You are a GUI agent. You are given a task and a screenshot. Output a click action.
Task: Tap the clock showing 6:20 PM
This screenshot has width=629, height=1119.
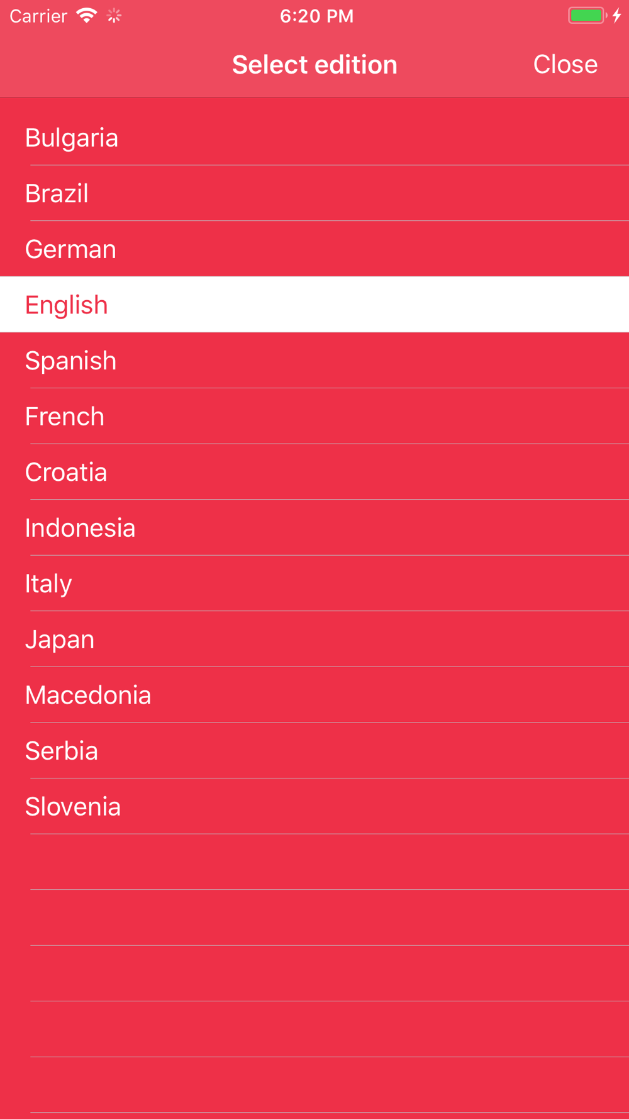coord(316,16)
